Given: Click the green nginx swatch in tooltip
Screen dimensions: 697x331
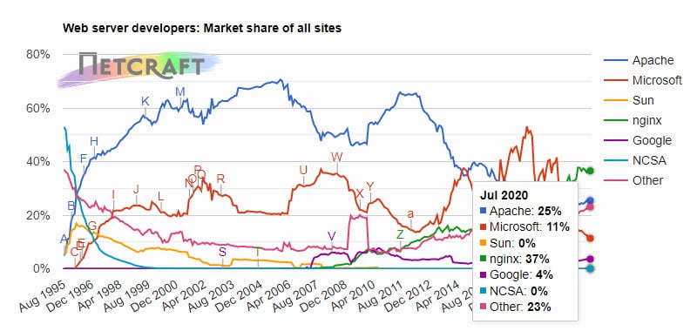Looking at the screenshot, I should [x=484, y=259].
